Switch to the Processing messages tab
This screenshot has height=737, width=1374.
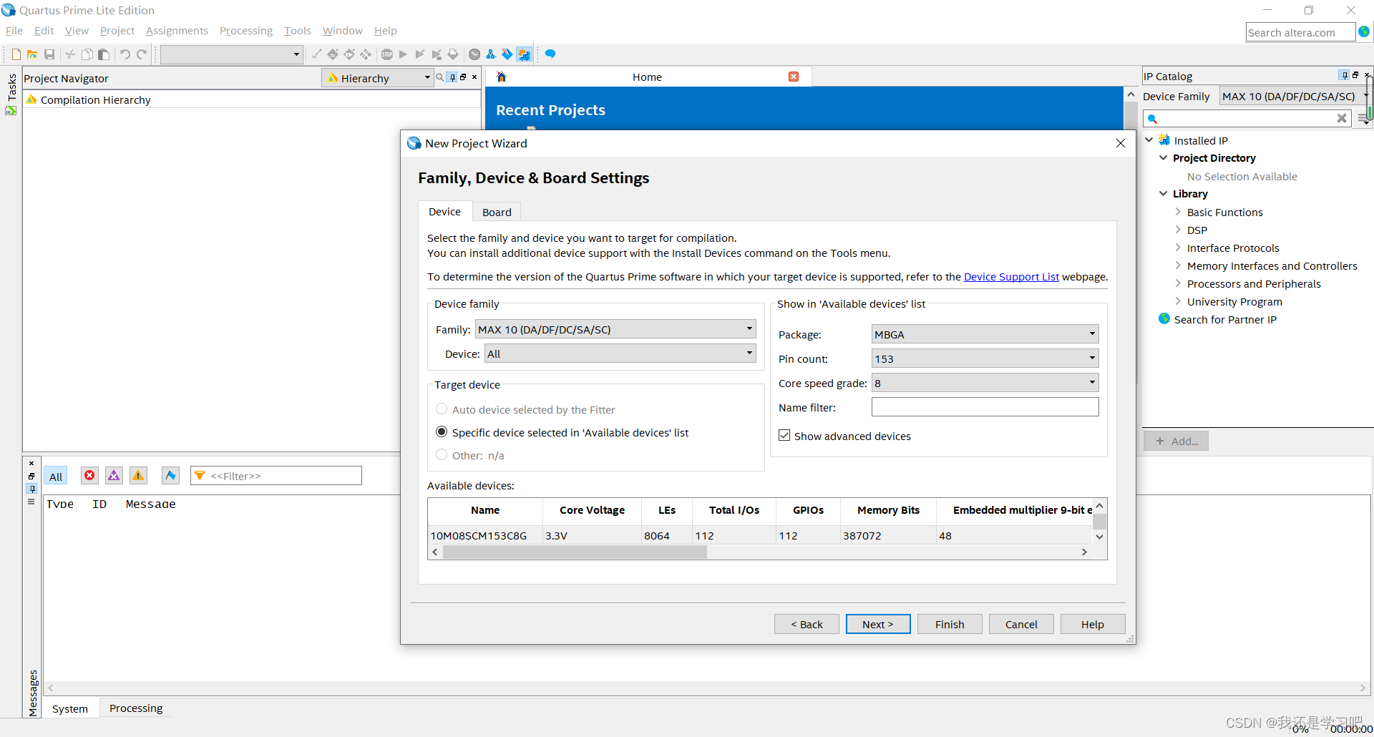tap(136, 708)
